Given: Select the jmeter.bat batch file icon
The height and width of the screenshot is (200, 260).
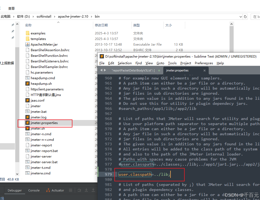Looking at the screenshot, I should coord(28,111).
